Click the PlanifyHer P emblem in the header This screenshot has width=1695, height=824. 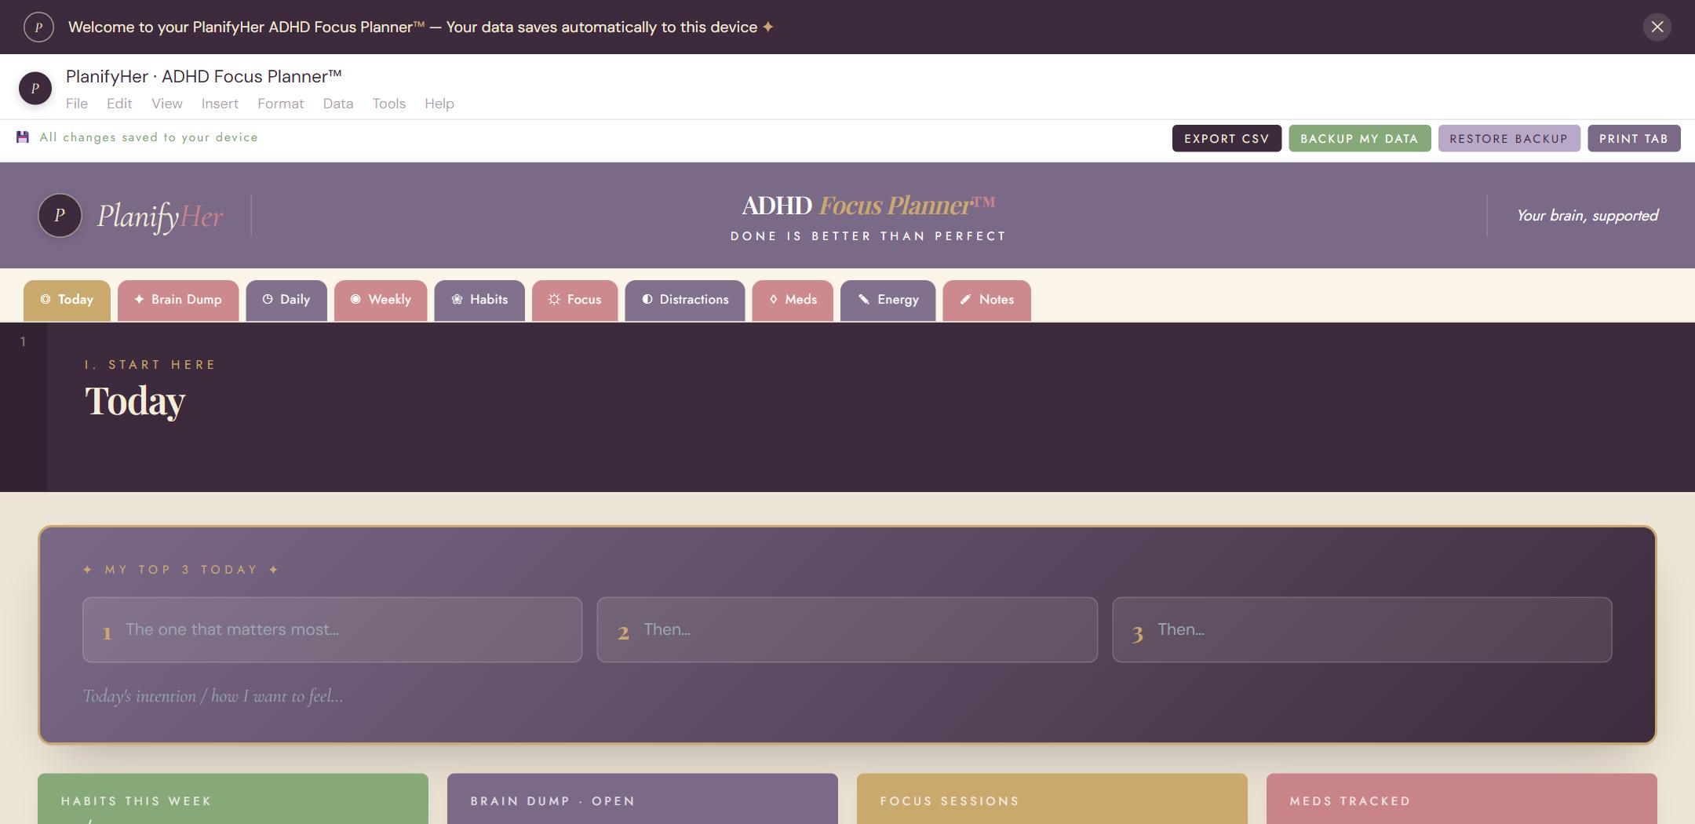point(60,215)
